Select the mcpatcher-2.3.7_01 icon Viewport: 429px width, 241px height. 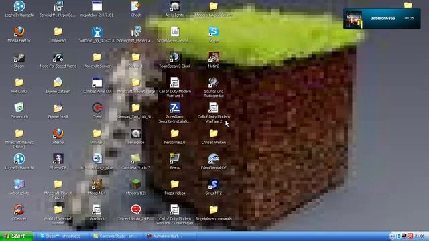97,6
